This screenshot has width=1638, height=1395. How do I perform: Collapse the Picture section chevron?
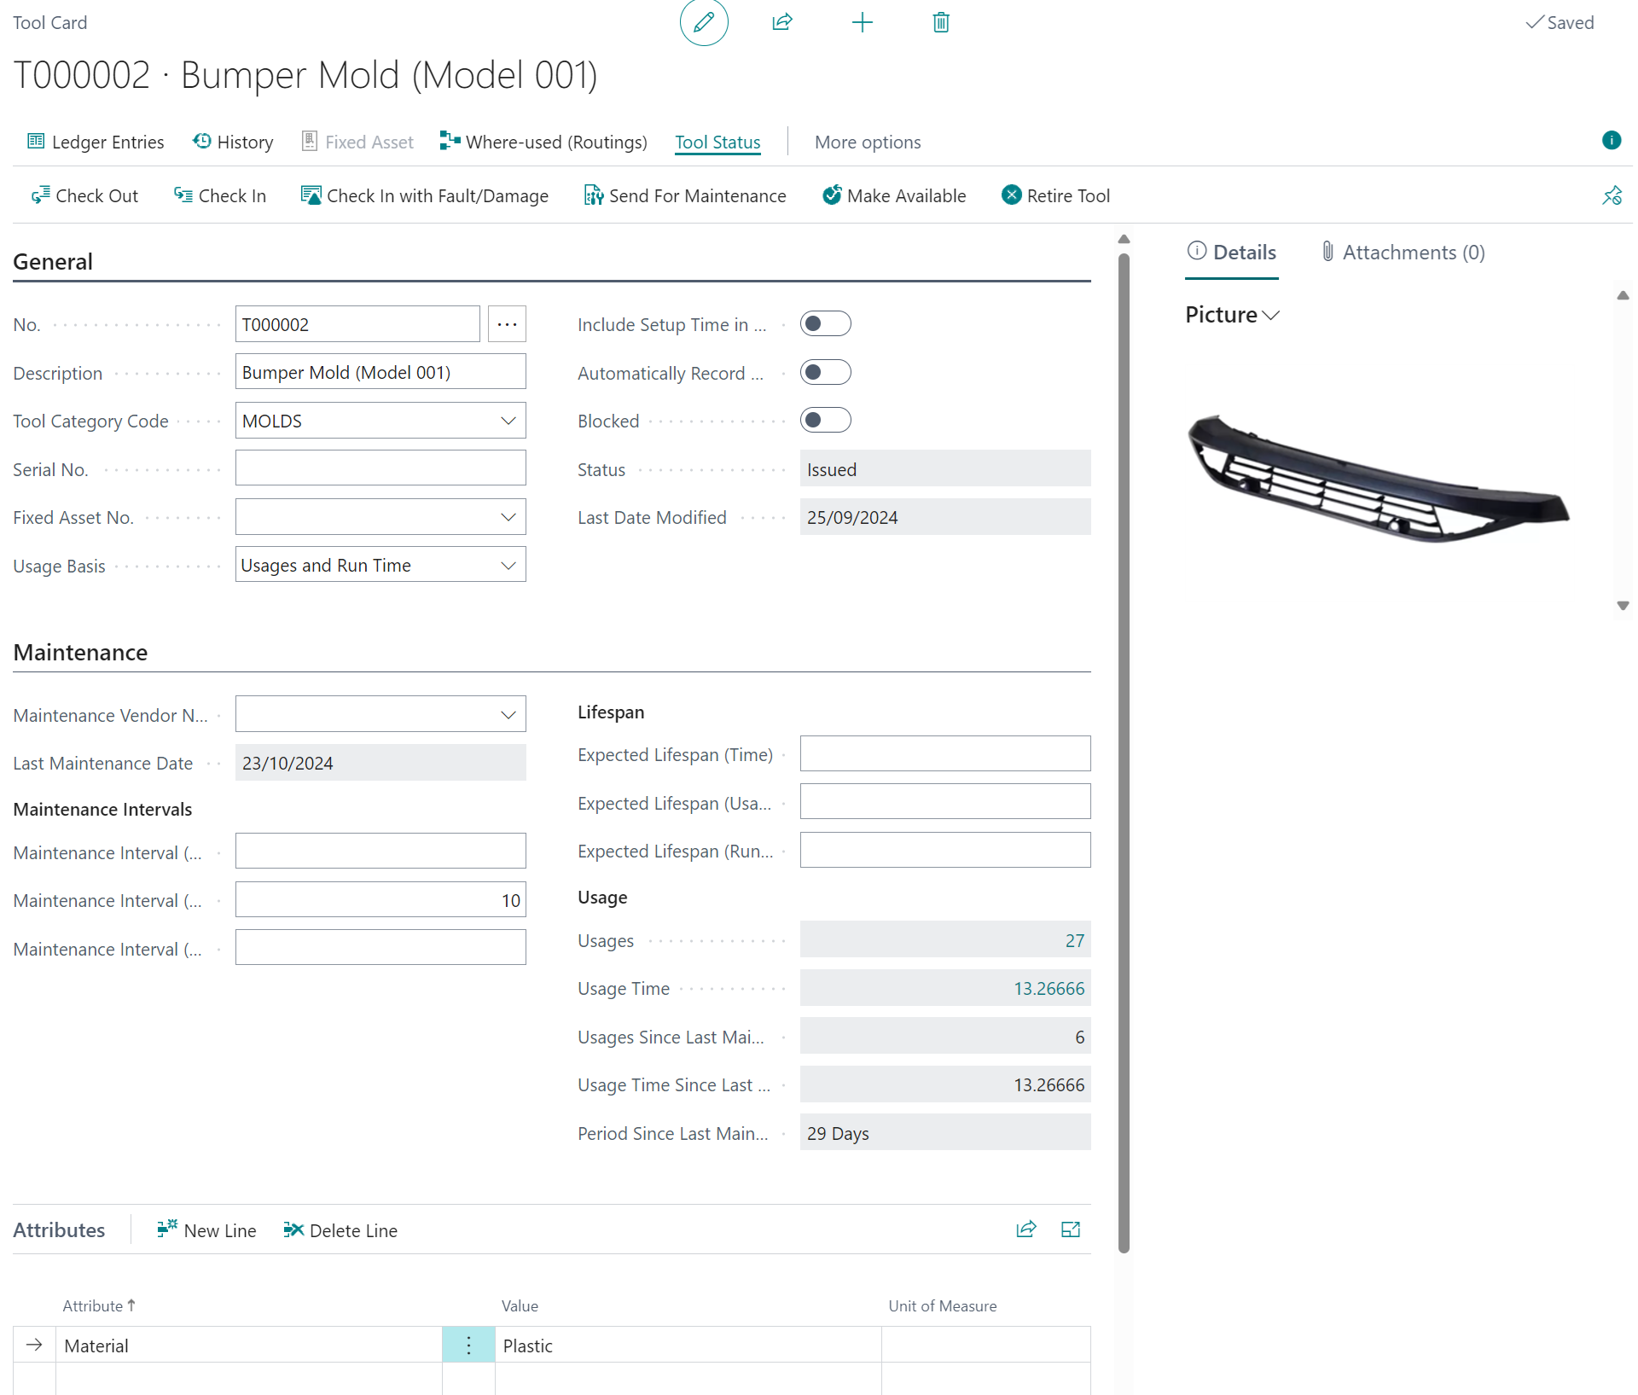[x=1271, y=315]
